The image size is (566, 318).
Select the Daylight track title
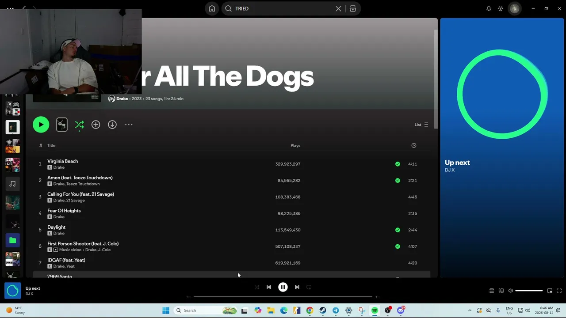tap(56, 227)
